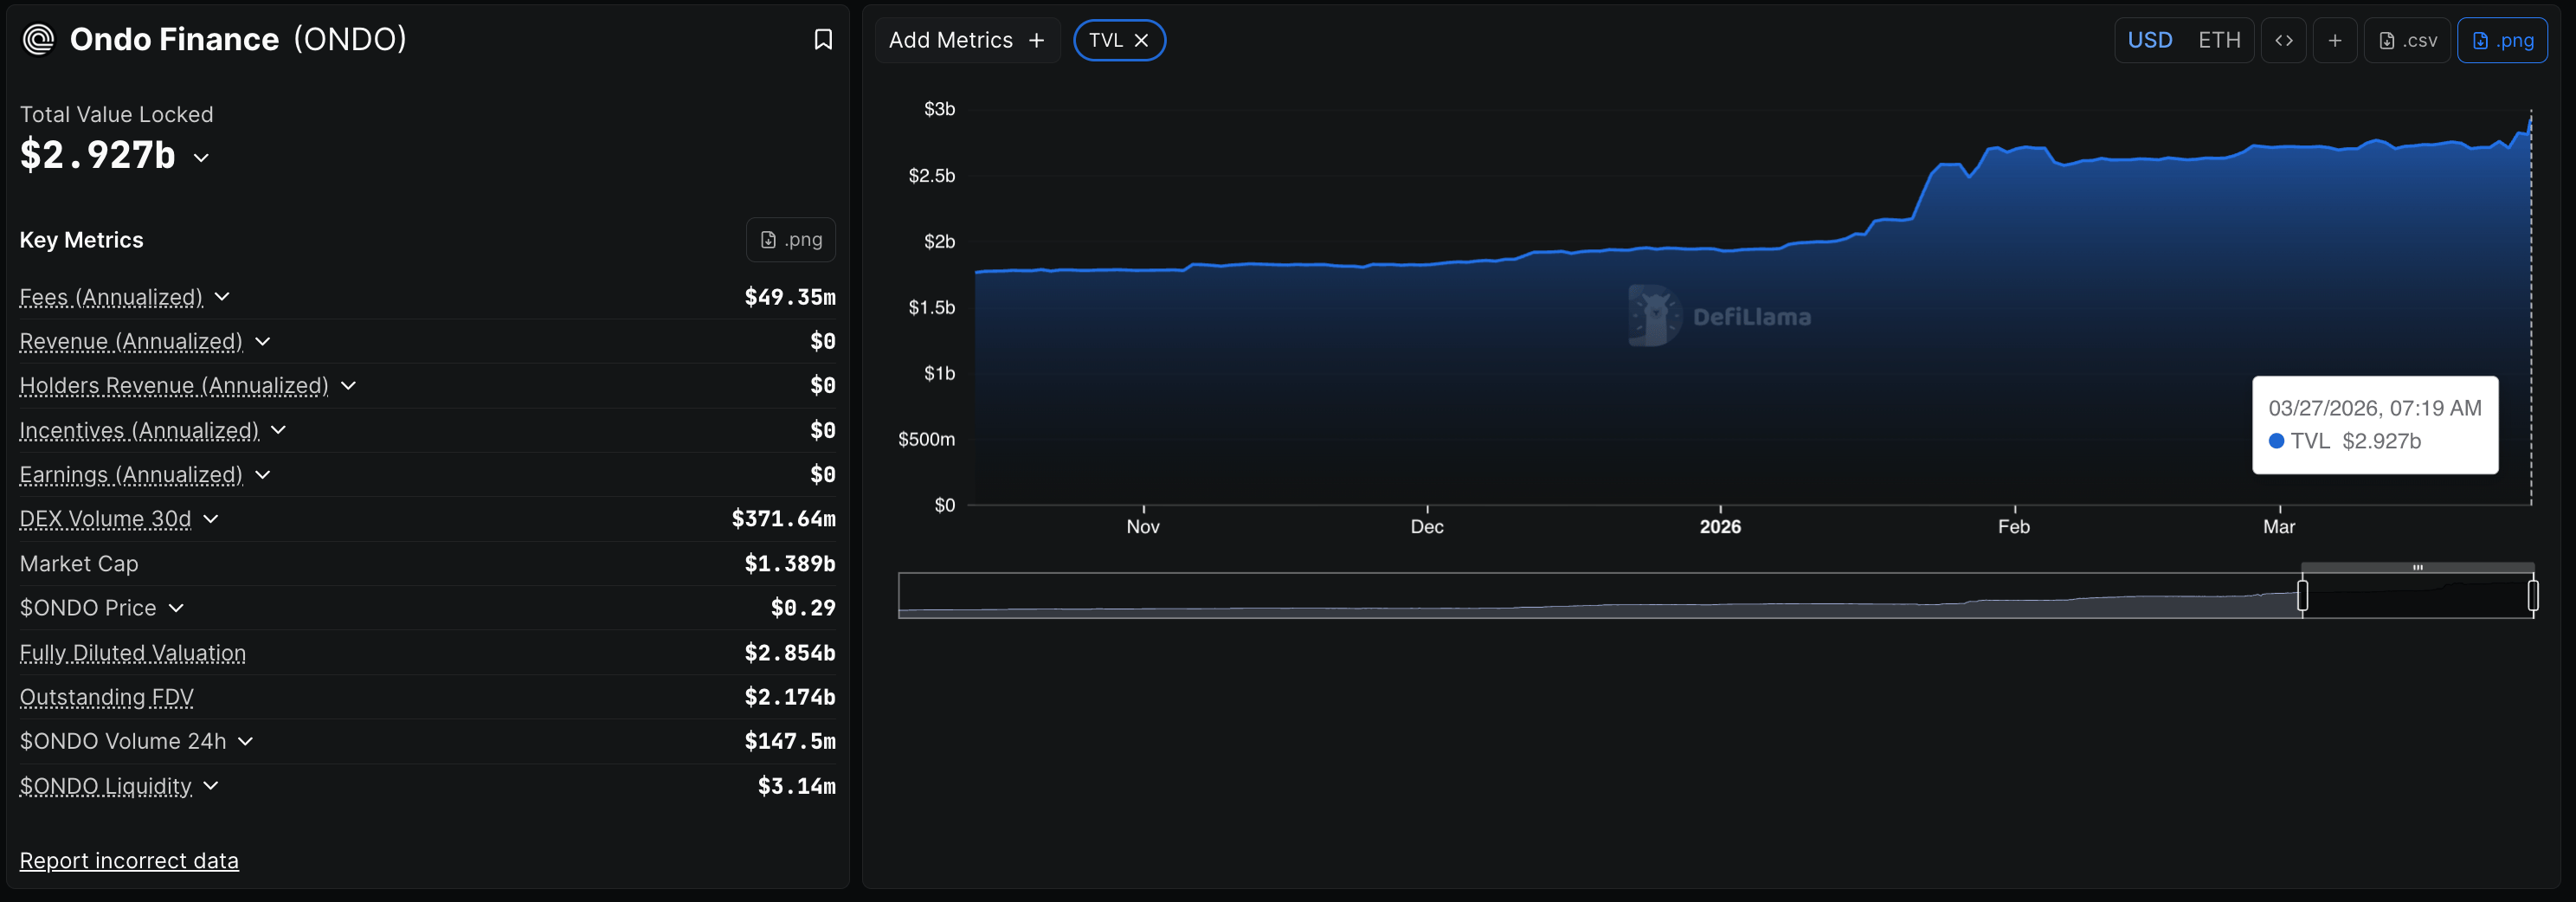Click the range slider's top grip bar
This screenshot has height=902, width=2576.
coord(2417,568)
